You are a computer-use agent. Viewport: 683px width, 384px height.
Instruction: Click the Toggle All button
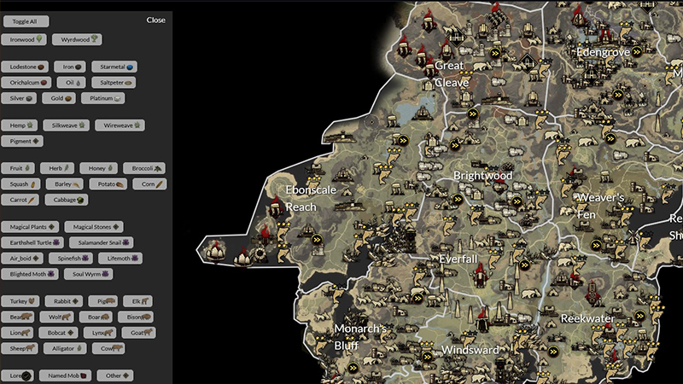tap(26, 21)
